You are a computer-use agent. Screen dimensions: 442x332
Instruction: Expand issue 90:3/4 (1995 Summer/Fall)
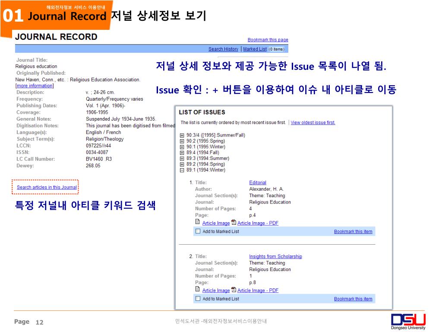pos(182,135)
